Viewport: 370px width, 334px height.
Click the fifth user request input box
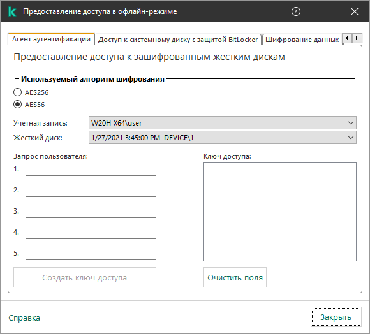[91, 254]
